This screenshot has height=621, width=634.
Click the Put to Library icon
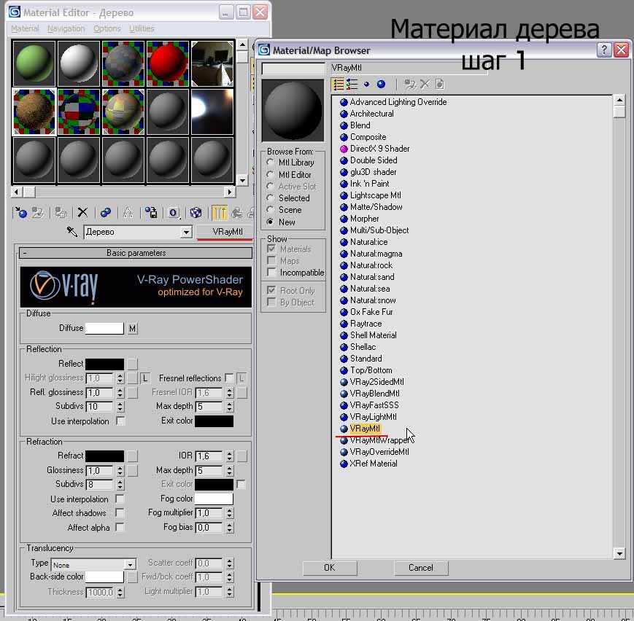[151, 213]
